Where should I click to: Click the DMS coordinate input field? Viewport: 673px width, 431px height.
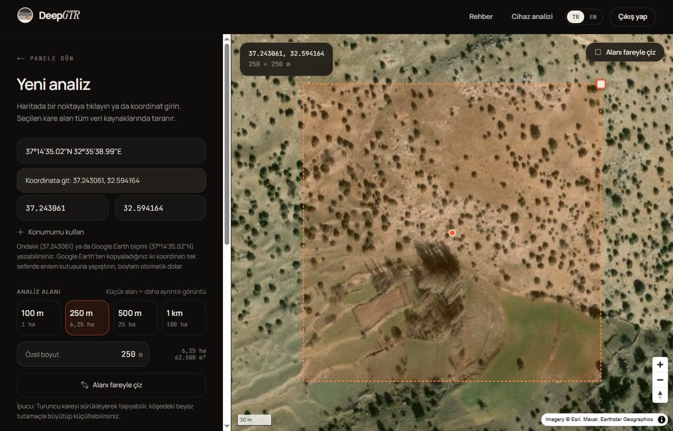point(111,151)
